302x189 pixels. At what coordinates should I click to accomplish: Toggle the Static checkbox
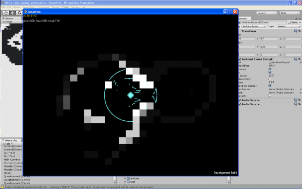pos(289,22)
